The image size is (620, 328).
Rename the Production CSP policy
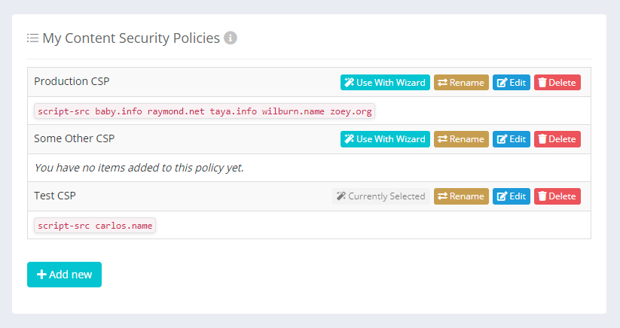click(461, 82)
